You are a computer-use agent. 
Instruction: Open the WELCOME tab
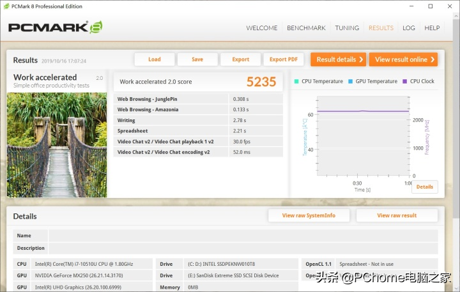tap(262, 28)
